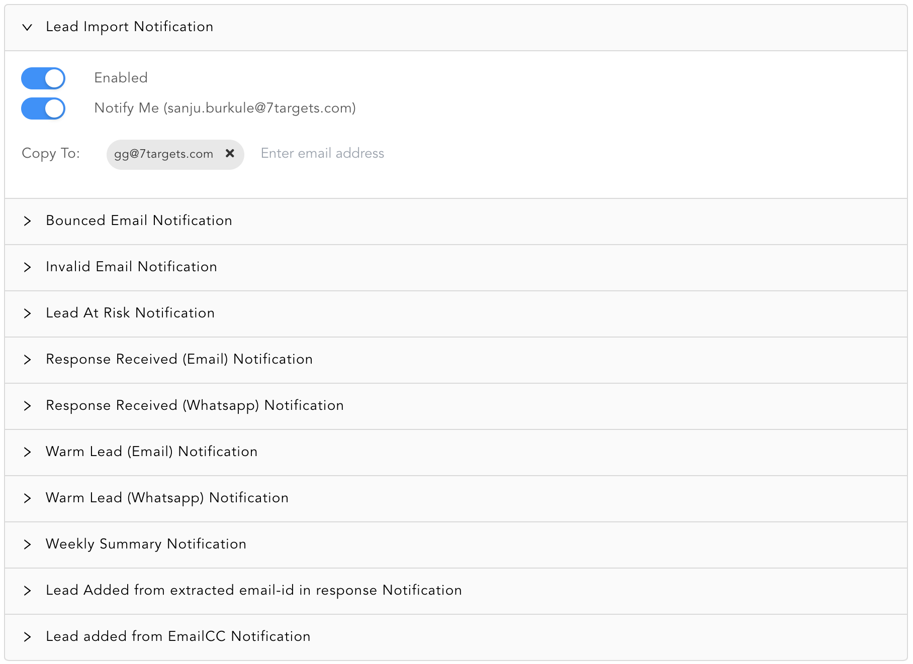Collapse the Lead Import Notification section
Image resolution: width=913 pixels, height=664 pixels.
(x=28, y=27)
